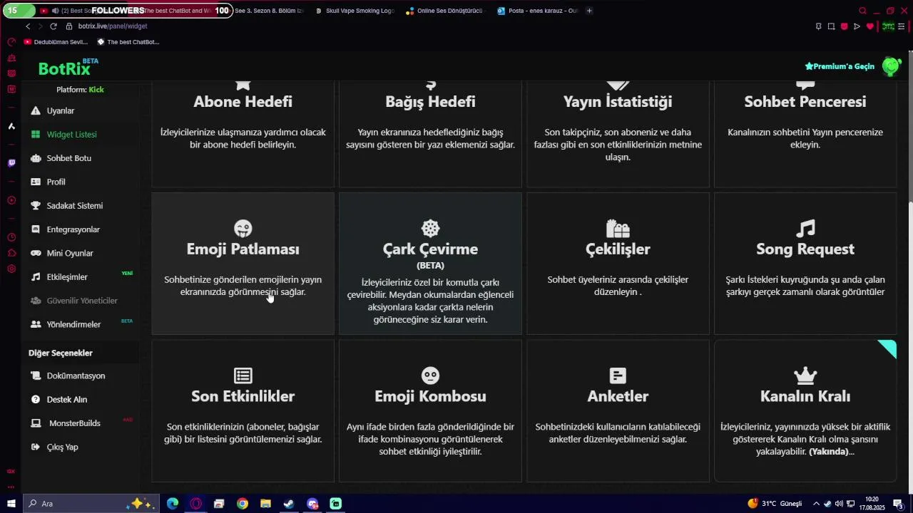Open the Dokümantasyon link
This screenshot has height=513, width=913.
tap(76, 376)
